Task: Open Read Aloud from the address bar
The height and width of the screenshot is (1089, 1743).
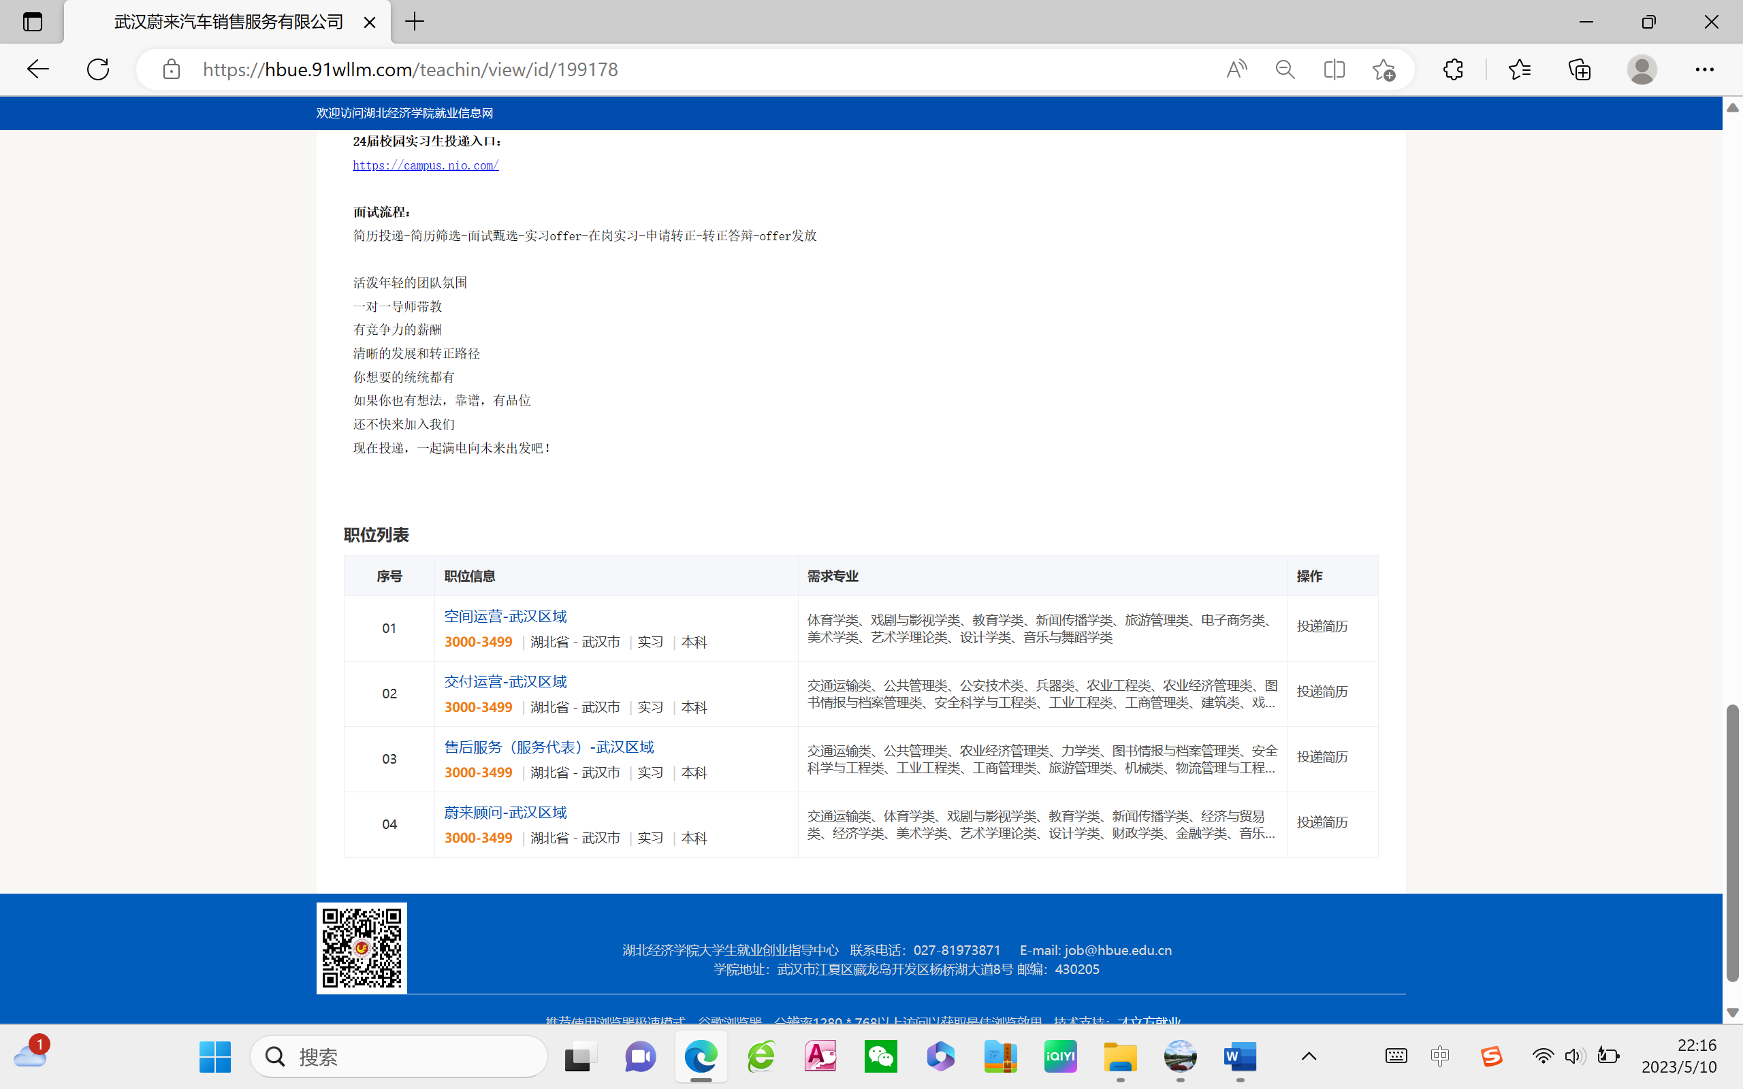Action: pos(1236,69)
